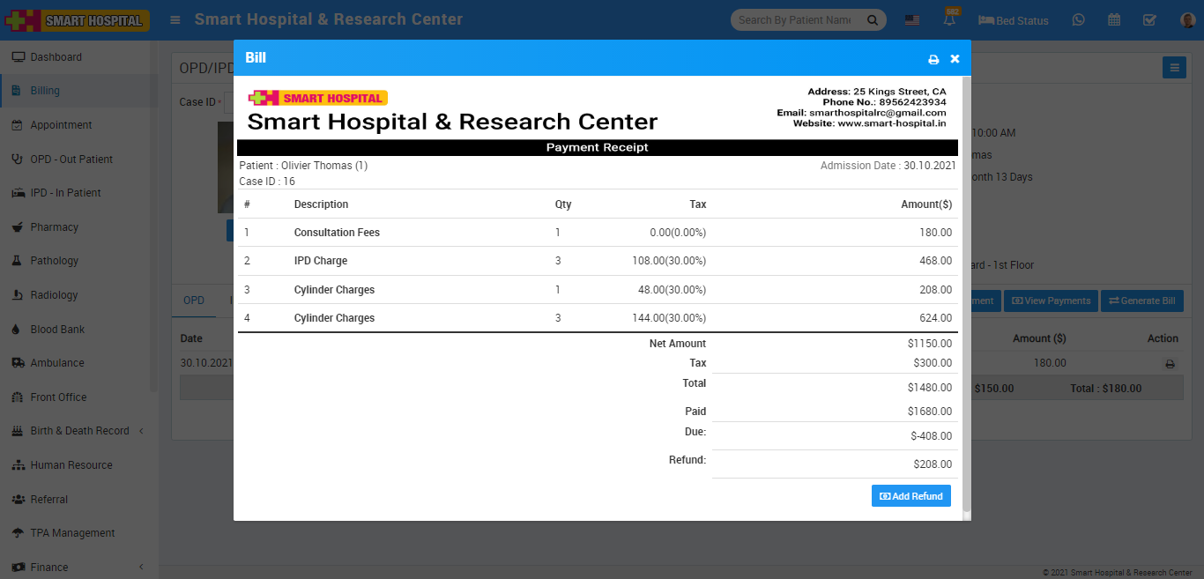Open the Ambulance module
Viewport: 1204px width, 579px height.
(57, 363)
